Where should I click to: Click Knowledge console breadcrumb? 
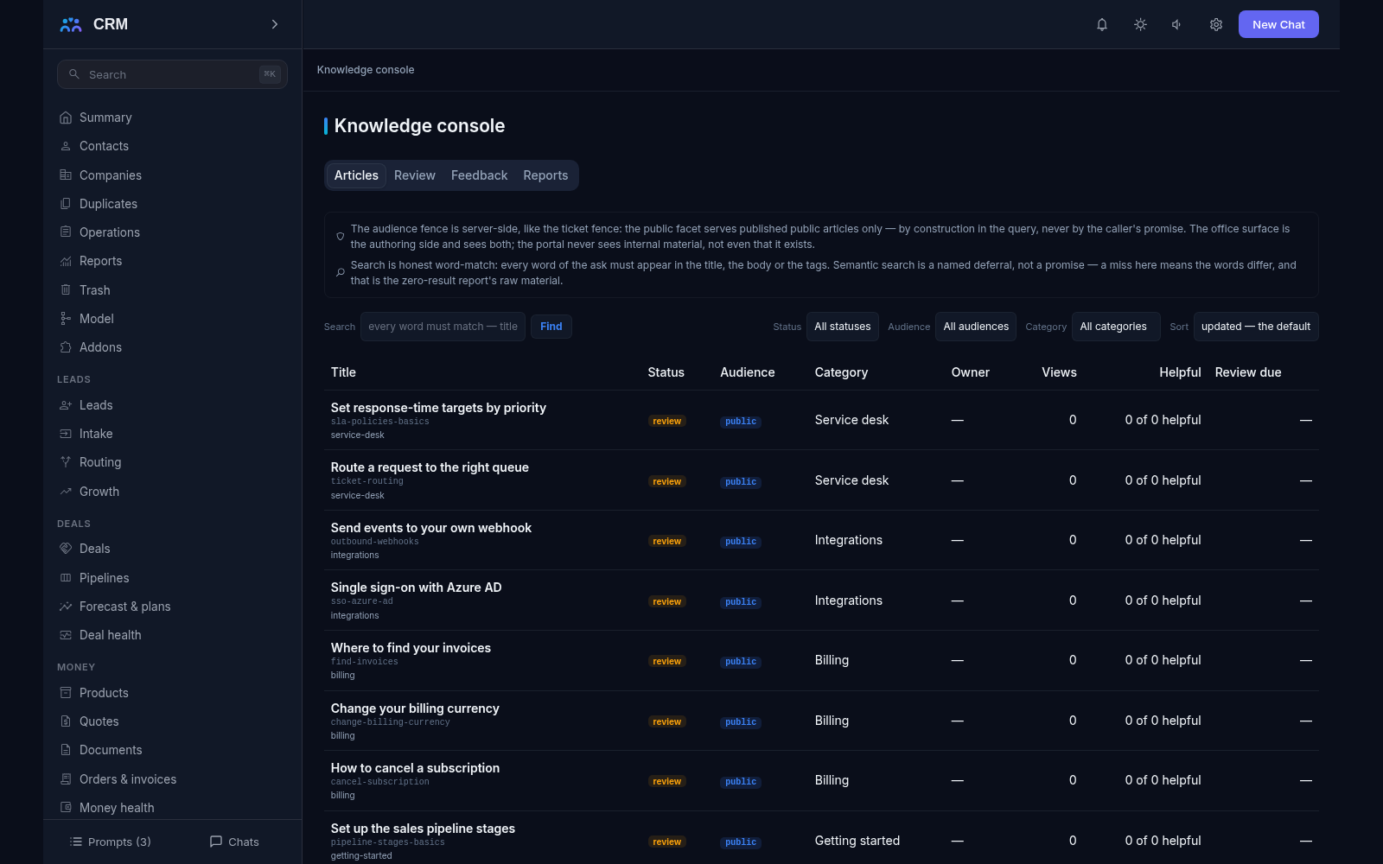click(x=366, y=70)
